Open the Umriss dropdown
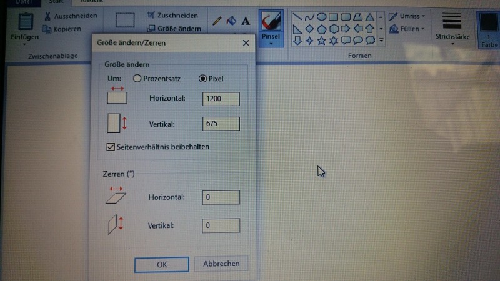Image resolution: width=500 pixels, height=281 pixels. (407, 16)
